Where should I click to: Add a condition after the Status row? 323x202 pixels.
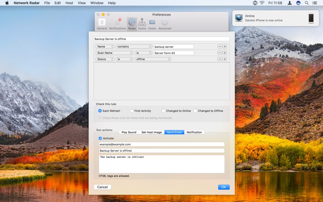pyautogui.click(x=225, y=59)
